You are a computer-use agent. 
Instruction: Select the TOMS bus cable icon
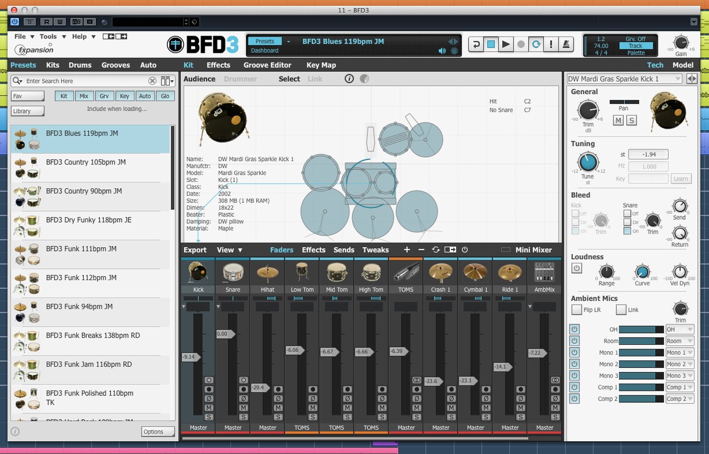pos(406,272)
